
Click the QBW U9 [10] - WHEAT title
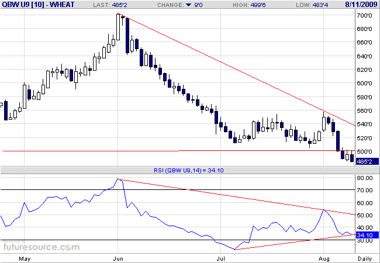(x=37, y=5)
